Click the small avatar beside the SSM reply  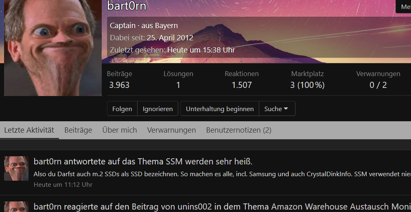click(16, 168)
